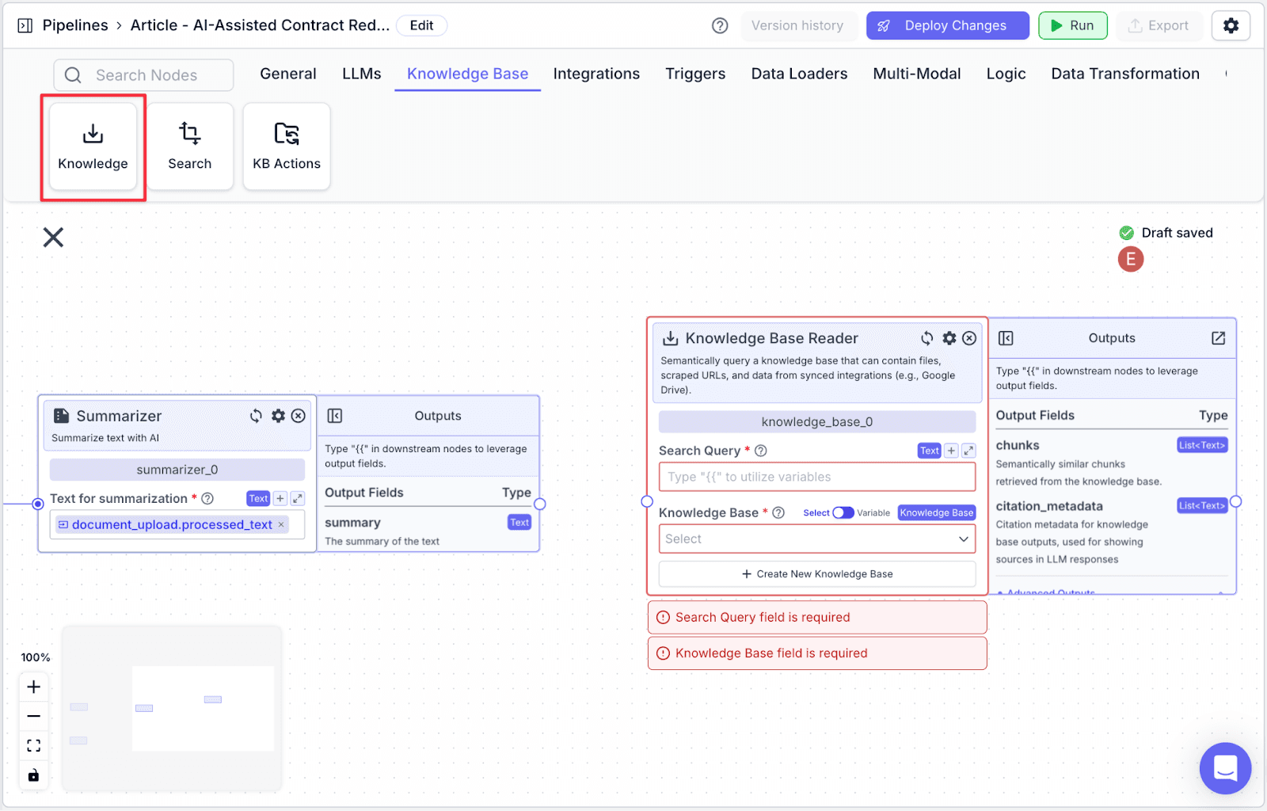Open the help question mark icon in top bar
This screenshot has height=811, width=1267.
click(x=720, y=25)
